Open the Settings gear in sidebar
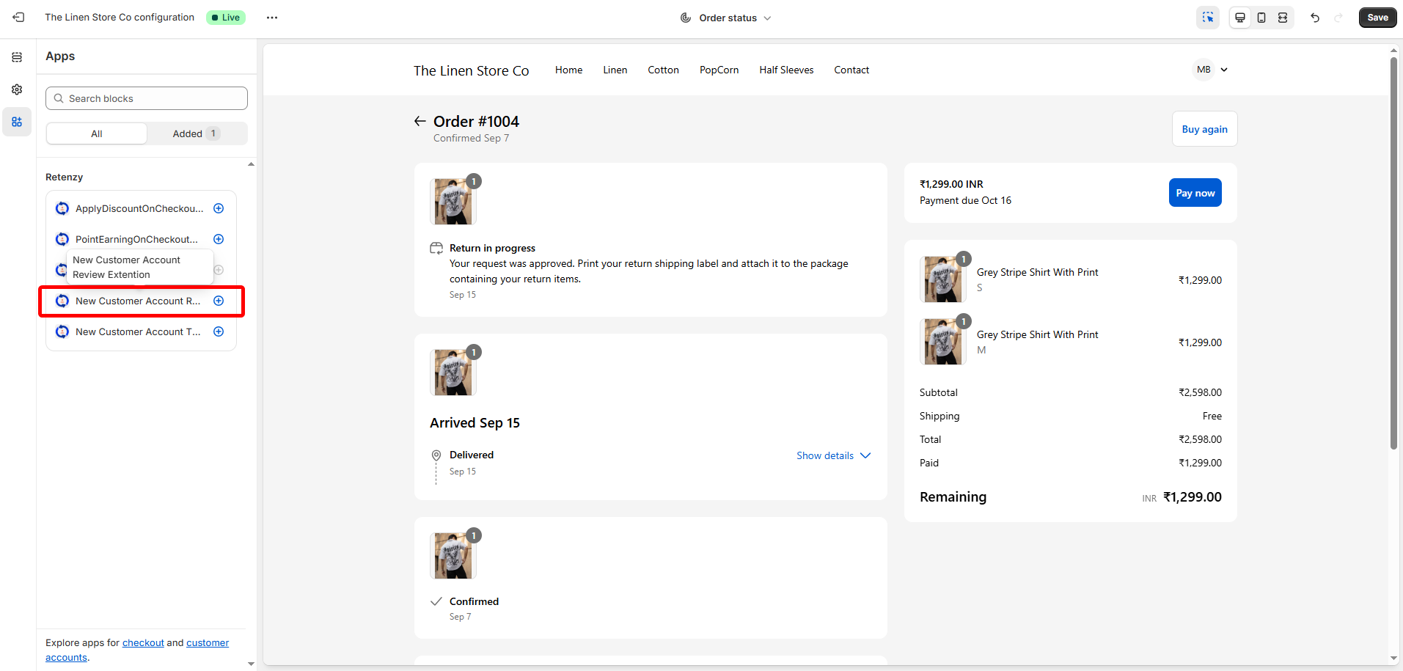 click(x=17, y=89)
